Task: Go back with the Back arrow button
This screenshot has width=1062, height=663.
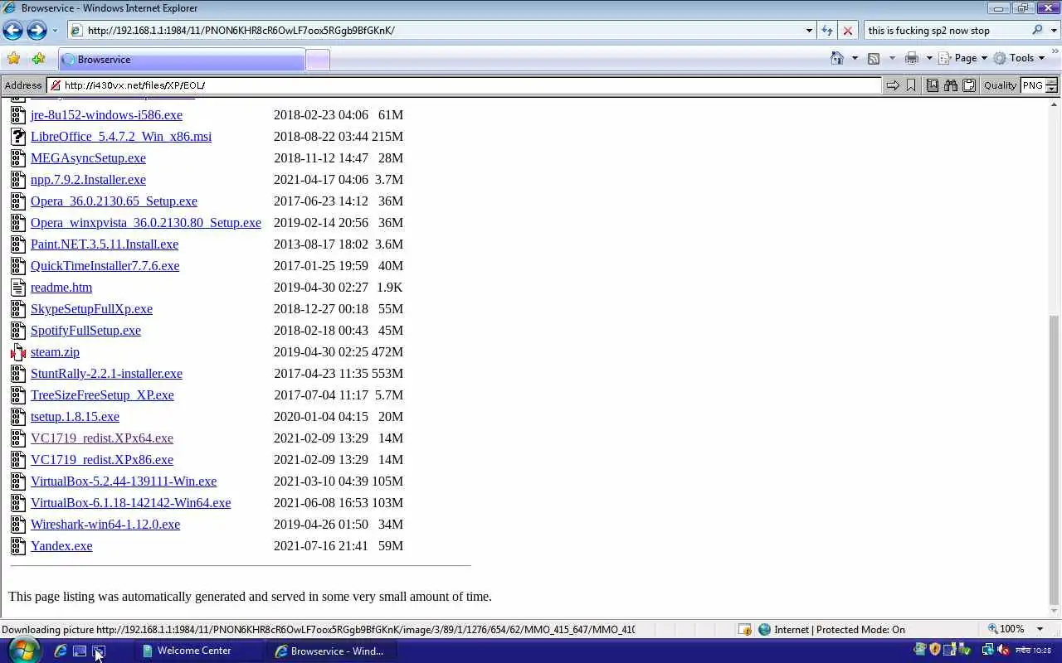Action: coord(12,31)
